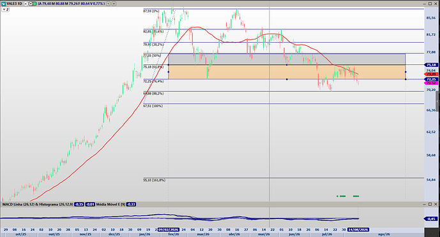Click the green status circle in title bar
The width and height of the screenshot is (440, 237).
pyautogui.click(x=34, y=4)
